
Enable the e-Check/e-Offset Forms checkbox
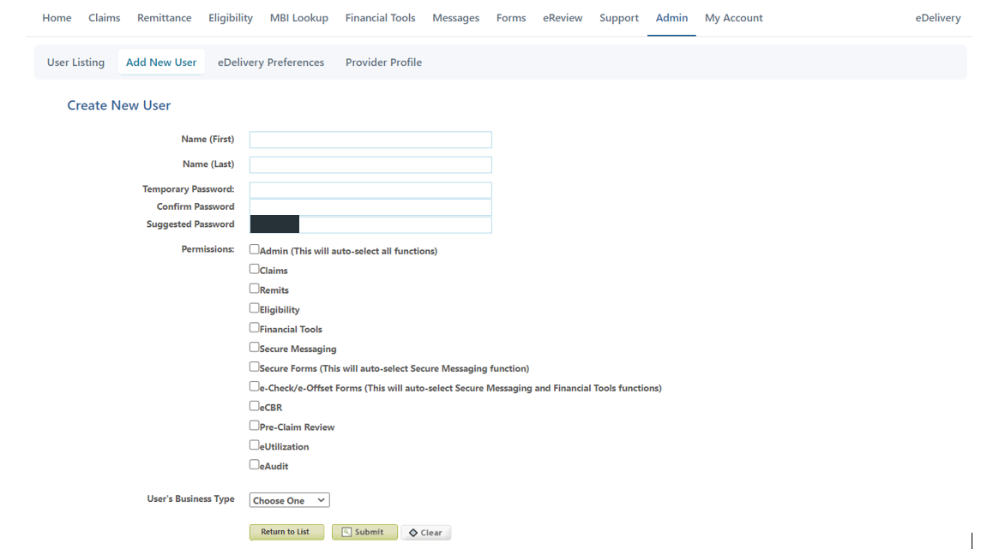[x=254, y=386]
